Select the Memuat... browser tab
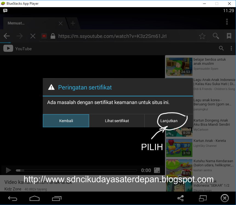236x205 pixels. click(x=35, y=23)
